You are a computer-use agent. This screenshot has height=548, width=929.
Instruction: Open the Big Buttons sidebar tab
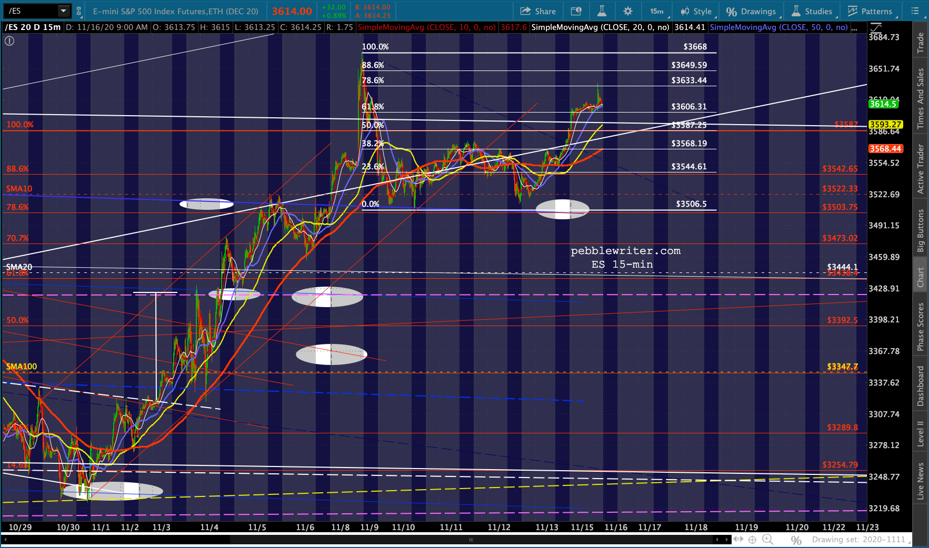[x=921, y=230]
